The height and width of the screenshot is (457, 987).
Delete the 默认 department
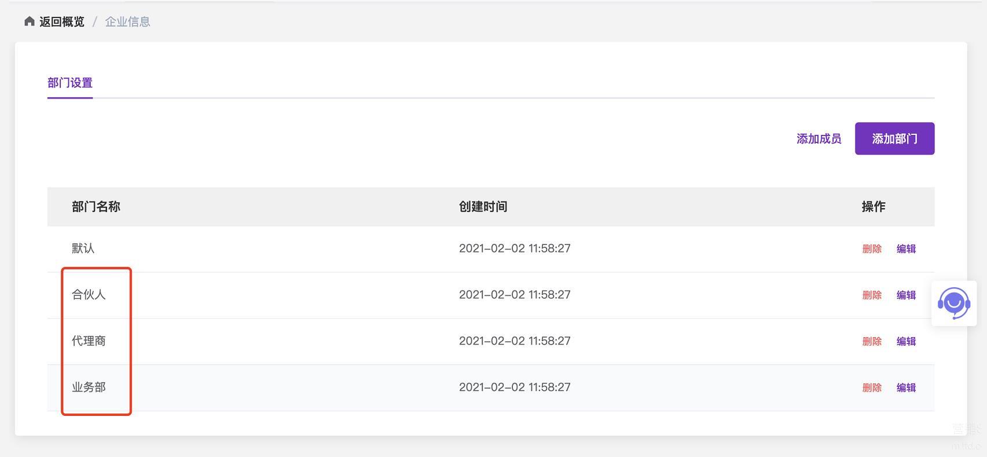872,249
